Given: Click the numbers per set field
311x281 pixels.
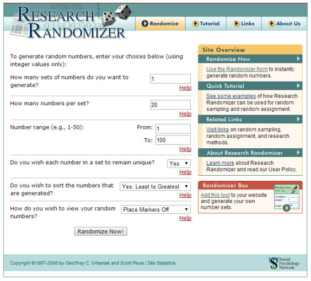Looking at the screenshot, I should point(170,105).
